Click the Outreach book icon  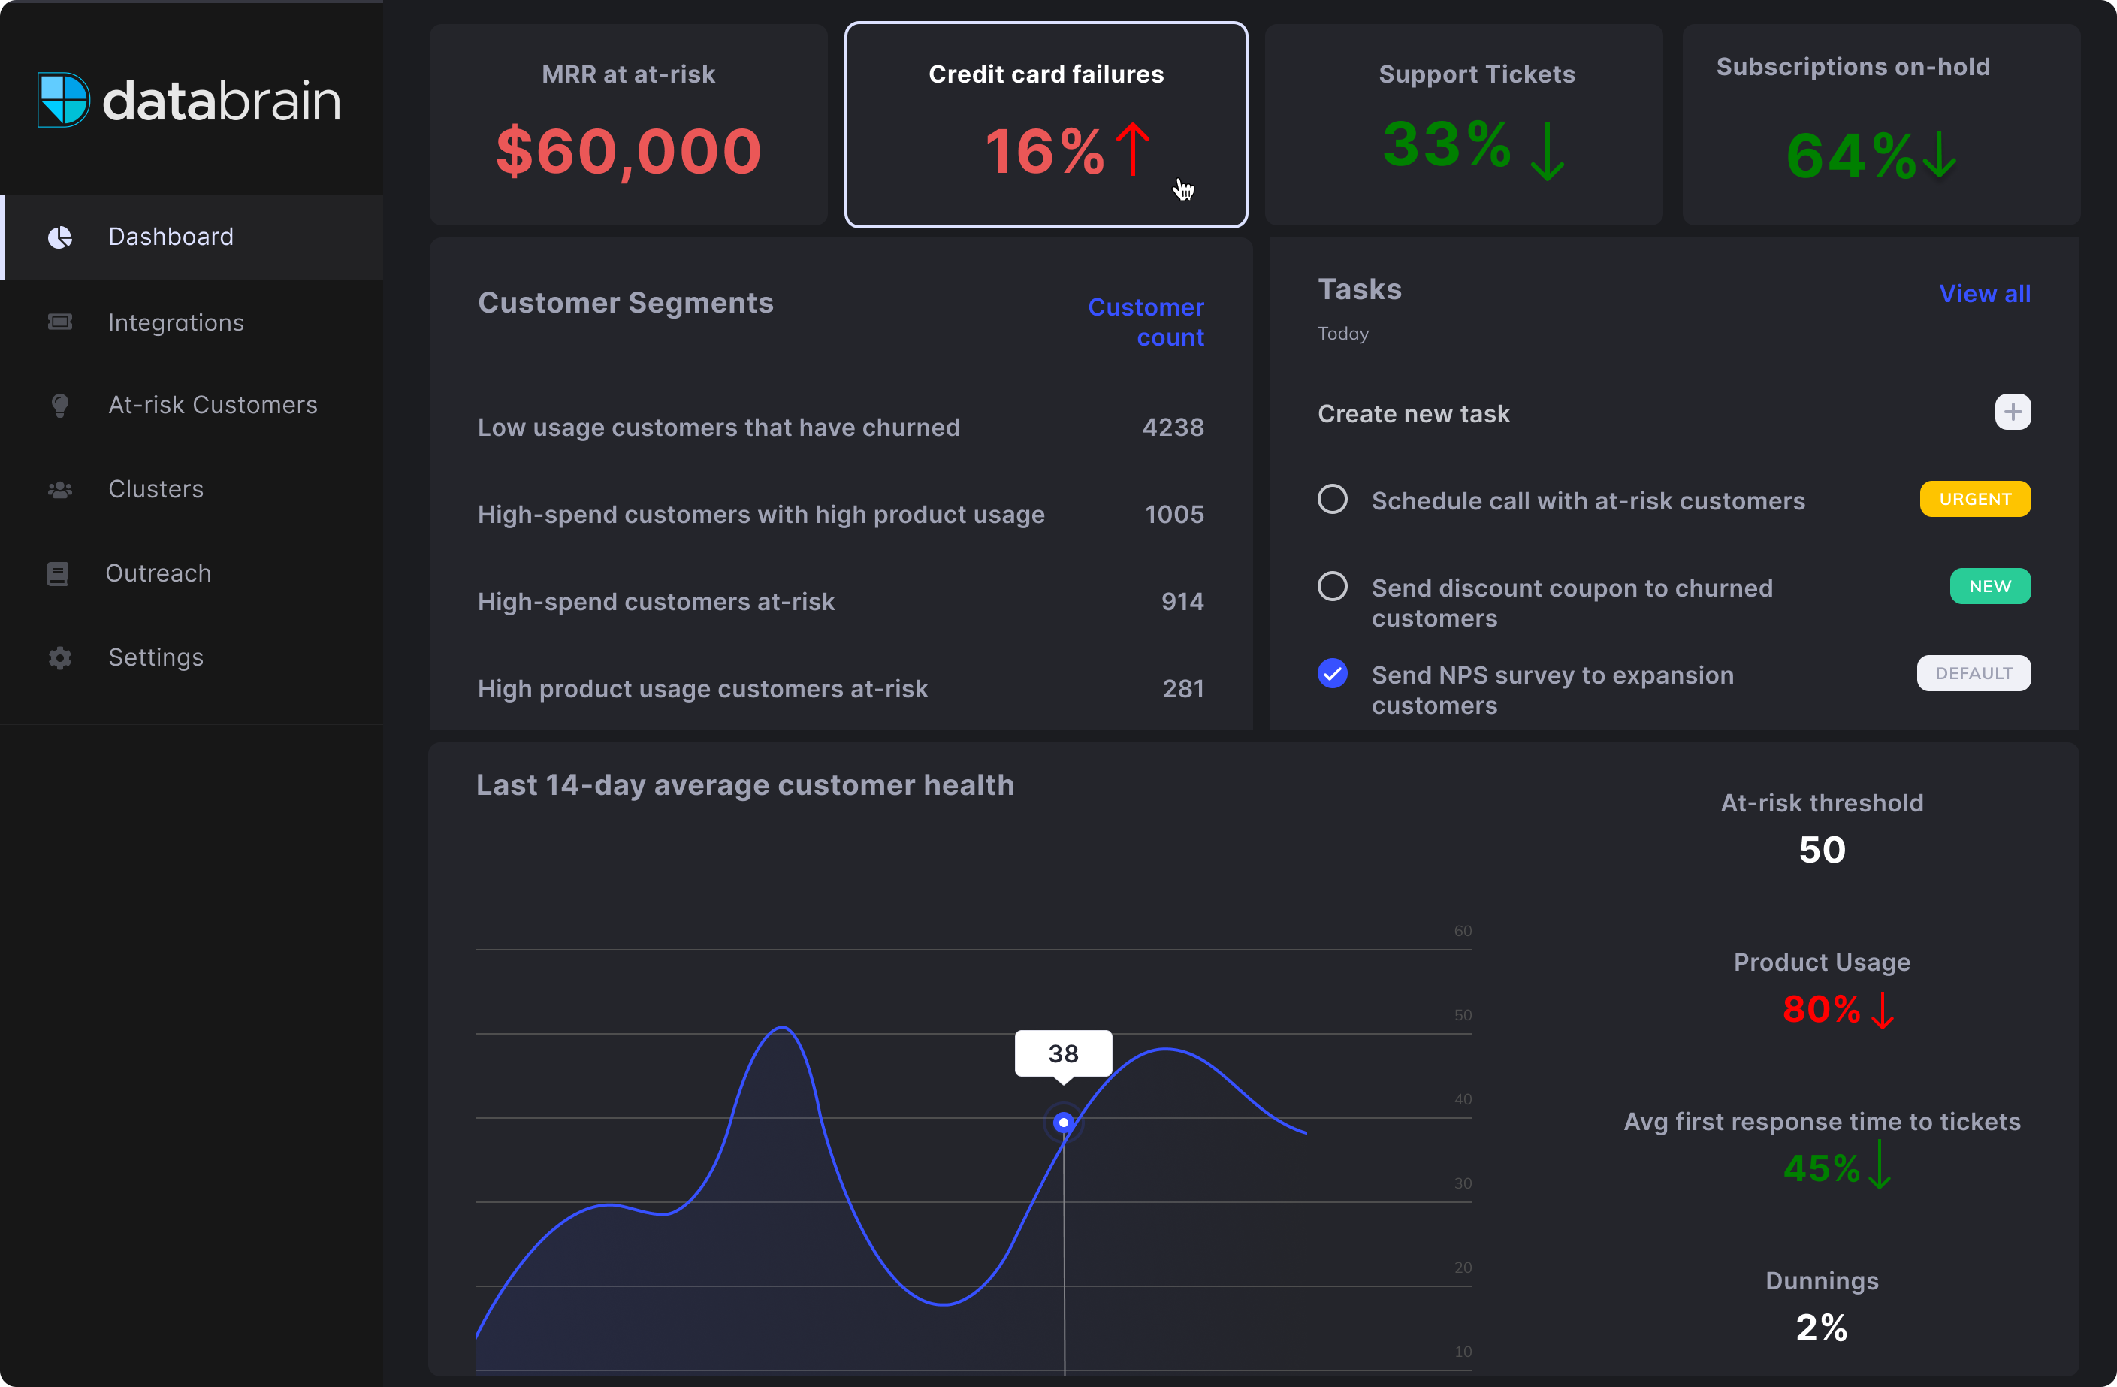pyautogui.click(x=57, y=574)
